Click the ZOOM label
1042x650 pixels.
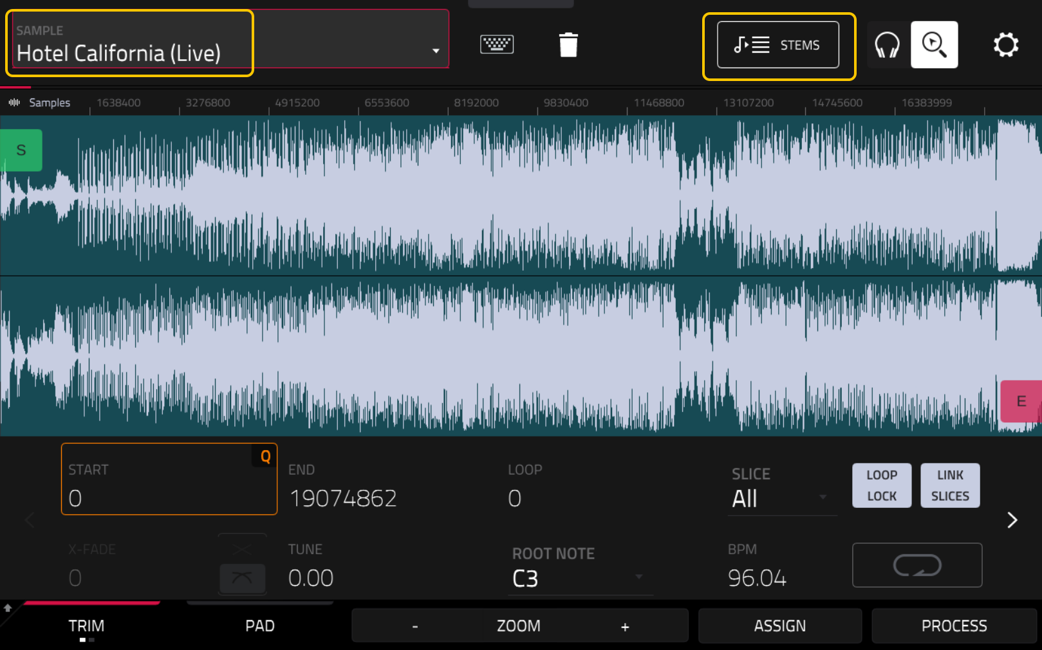519,626
